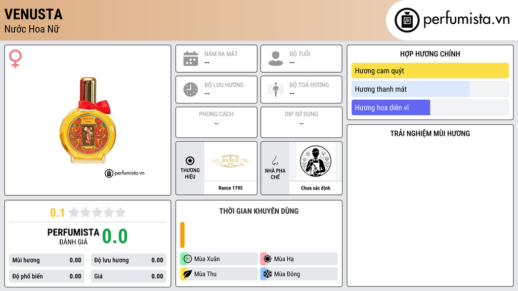Open the Rance 1795 brand logo

click(230, 161)
